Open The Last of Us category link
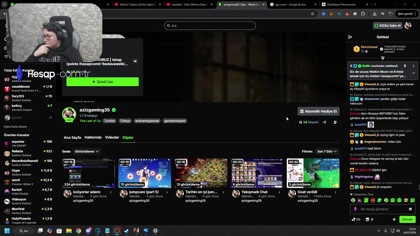420x236 pixels. (90, 121)
